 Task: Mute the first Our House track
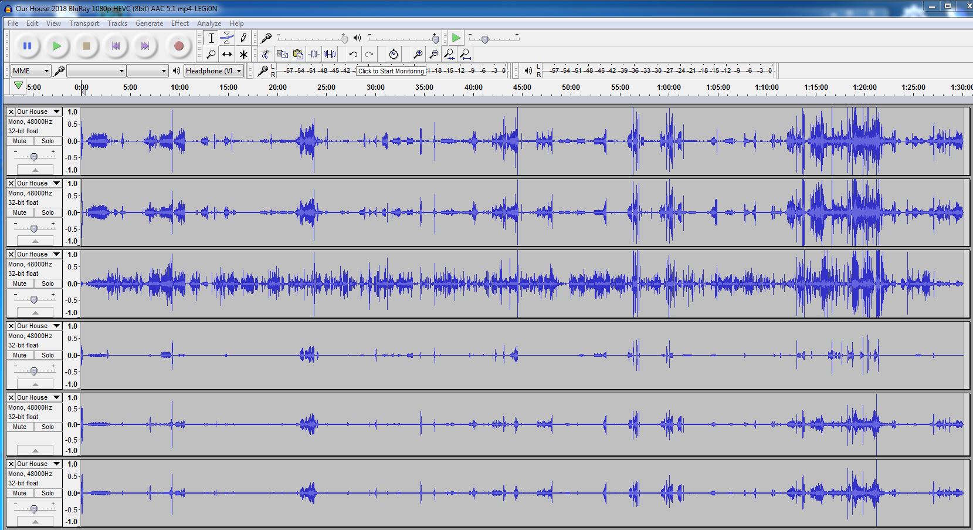pos(20,141)
